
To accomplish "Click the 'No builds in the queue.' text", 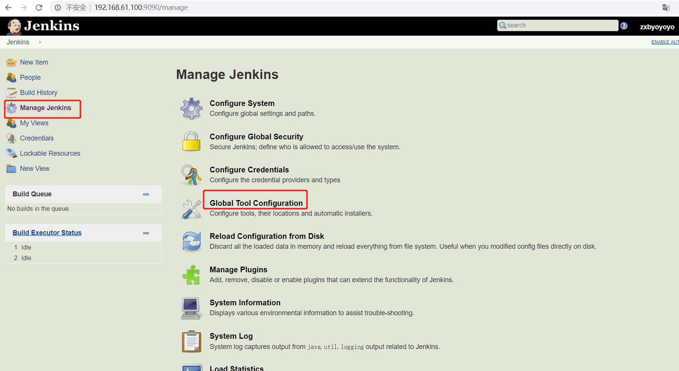I will coord(39,209).
